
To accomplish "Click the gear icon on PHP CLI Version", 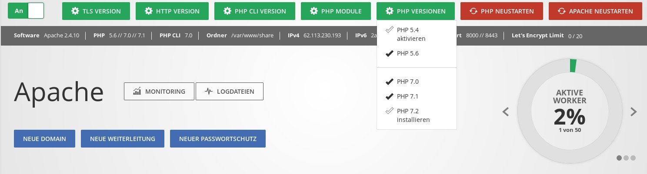I will (x=227, y=11).
